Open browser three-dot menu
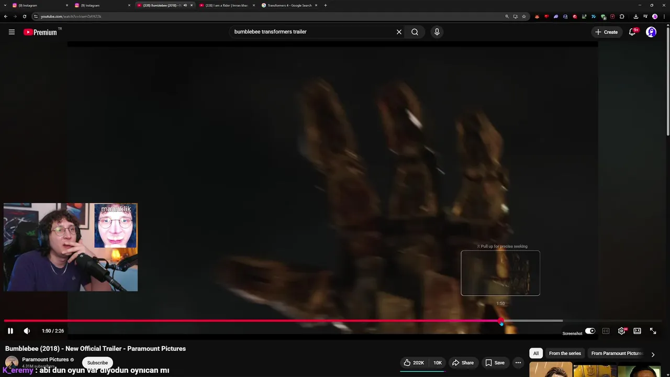Viewport: 670px width, 377px height. (664, 16)
